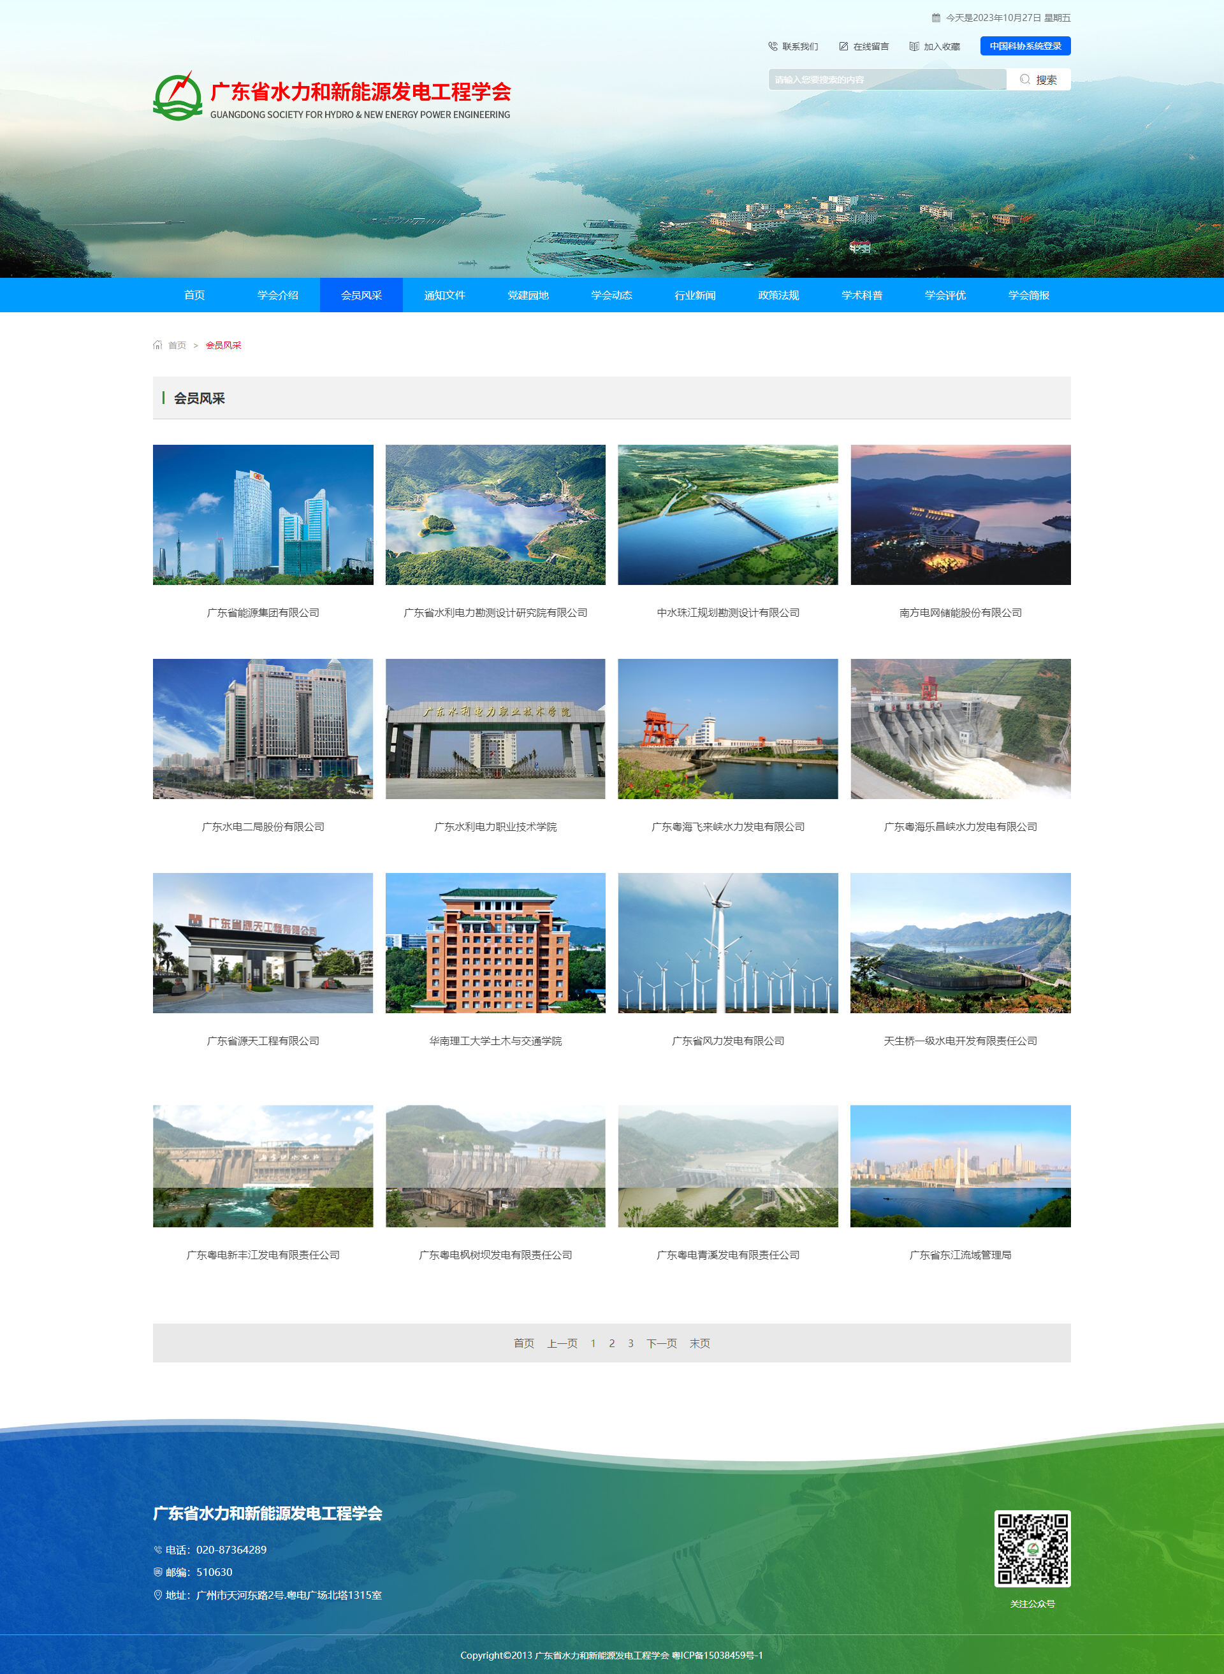Click the telephone icon beside 020-87364289

click(x=158, y=1549)
